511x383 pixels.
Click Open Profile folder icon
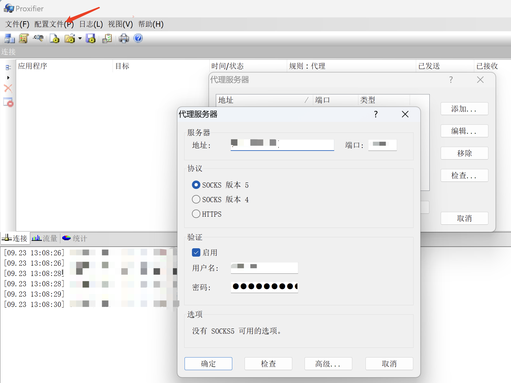(70, 38)
